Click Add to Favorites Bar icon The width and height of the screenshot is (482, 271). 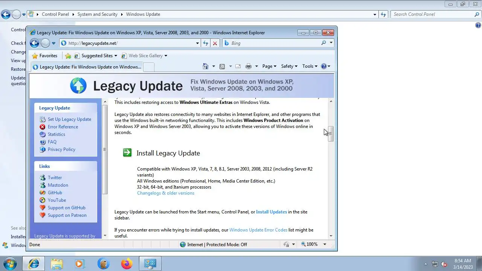pos(68,56)
